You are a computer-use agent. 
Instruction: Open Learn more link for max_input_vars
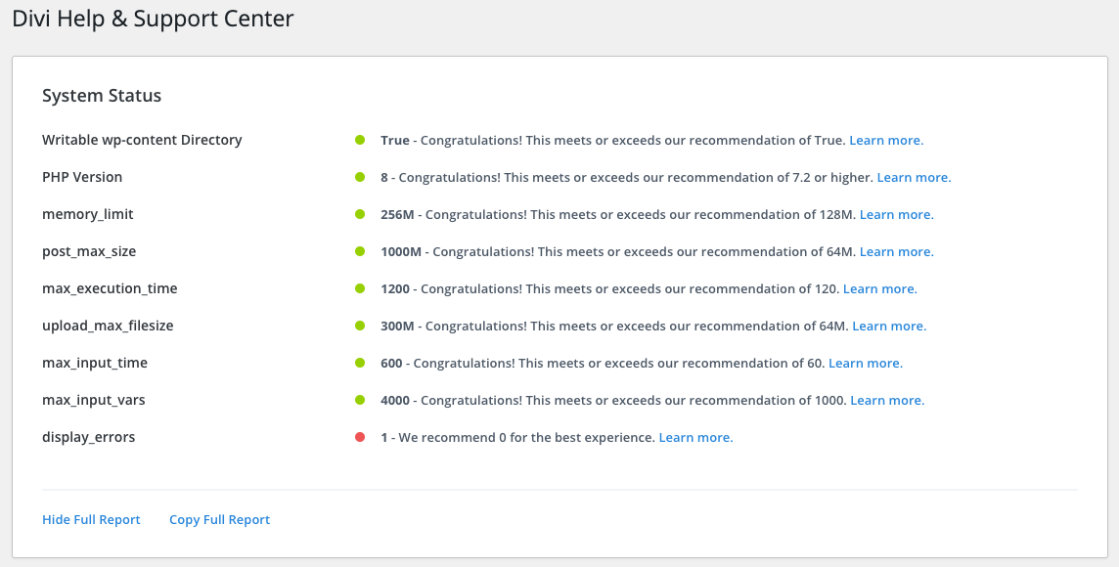click(x=887, y=400)
